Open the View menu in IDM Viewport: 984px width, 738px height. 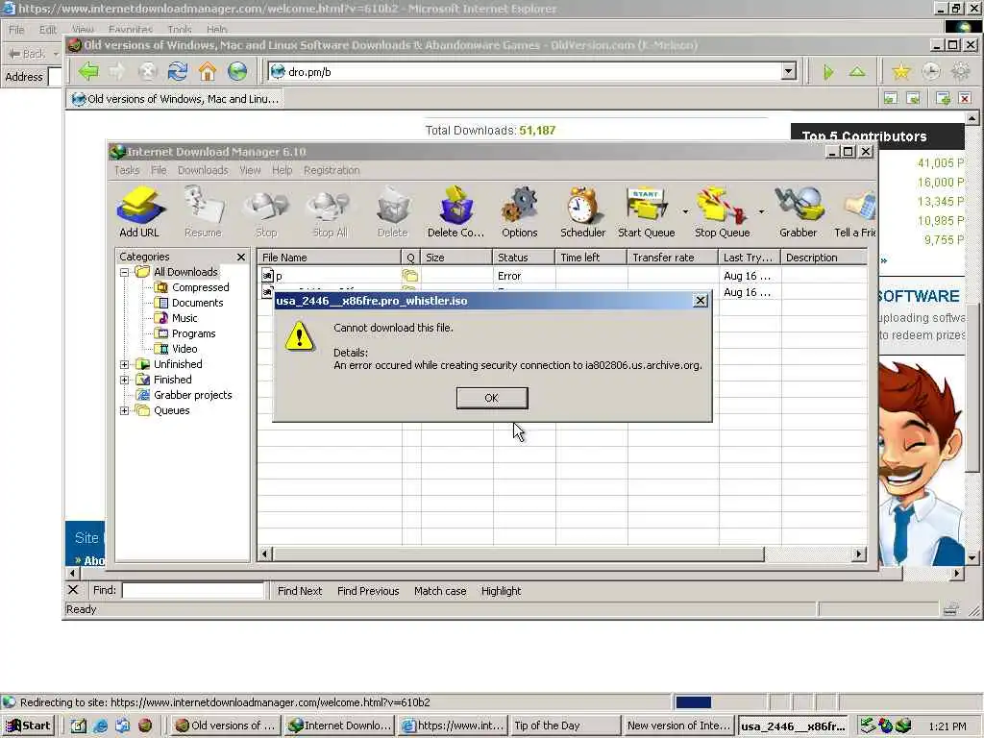click(250, 170)
